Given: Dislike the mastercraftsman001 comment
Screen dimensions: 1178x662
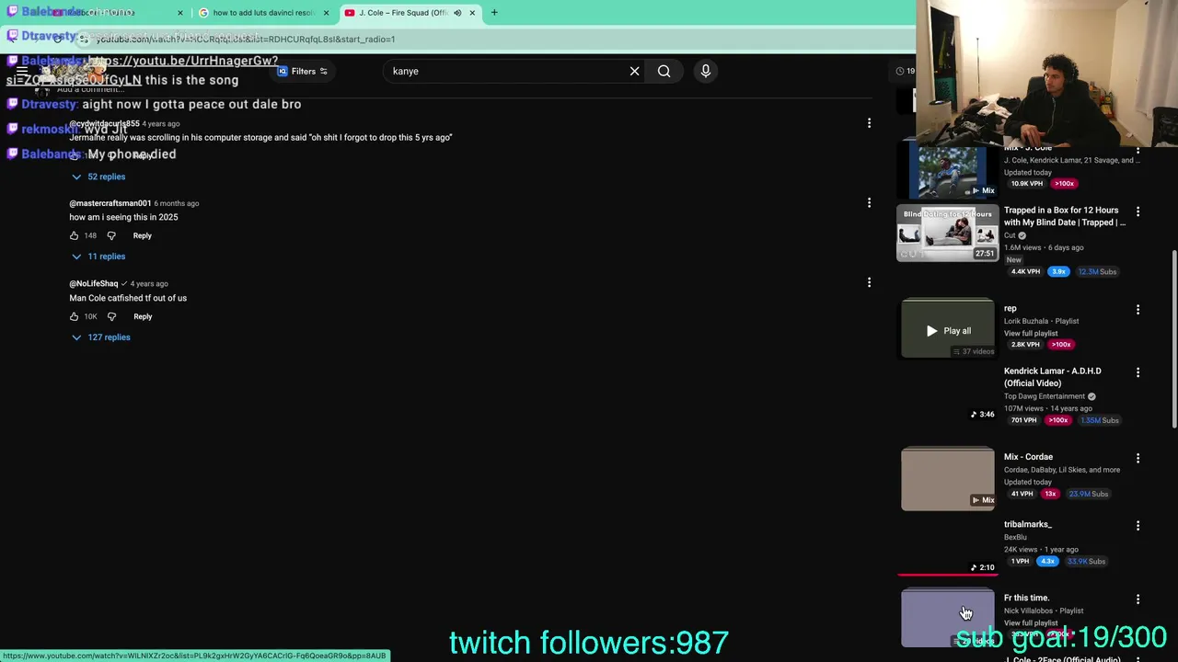Looking at the screenshot, I should pos(111,235).
